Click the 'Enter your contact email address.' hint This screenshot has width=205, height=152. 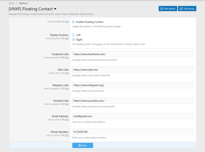[x=89, y=122]
